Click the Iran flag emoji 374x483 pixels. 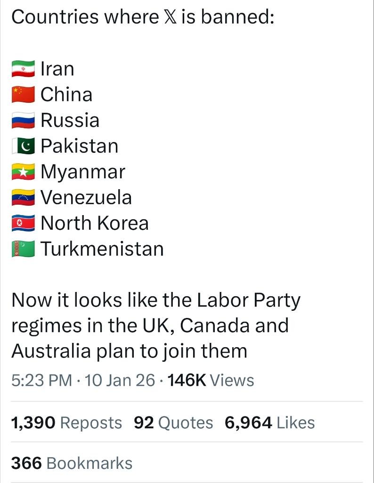pyautogui.click(x=24, y=69)
